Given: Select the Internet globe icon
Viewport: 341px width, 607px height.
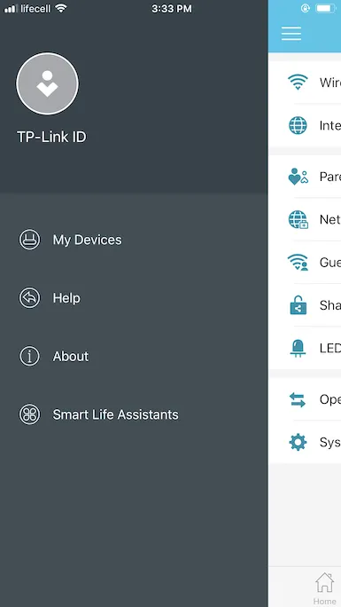Looking at the screenshot, I should [x=298, y=125].
